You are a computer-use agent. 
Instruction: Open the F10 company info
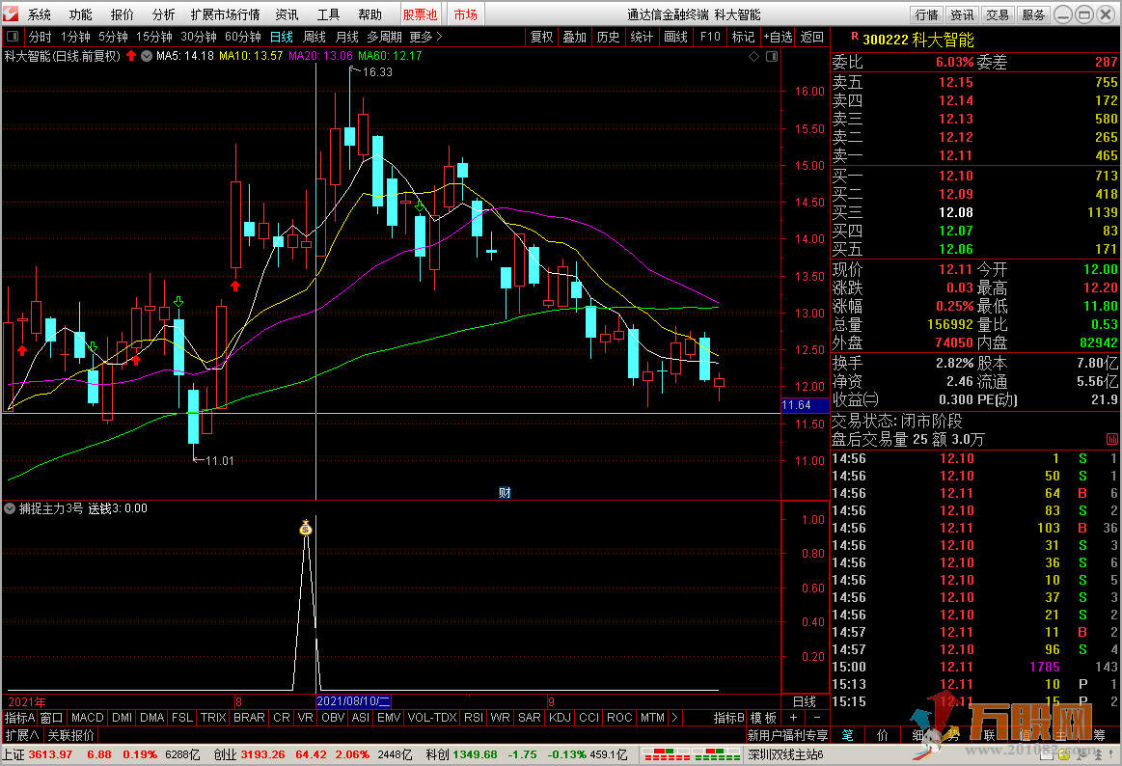click(x=711, y=37)
